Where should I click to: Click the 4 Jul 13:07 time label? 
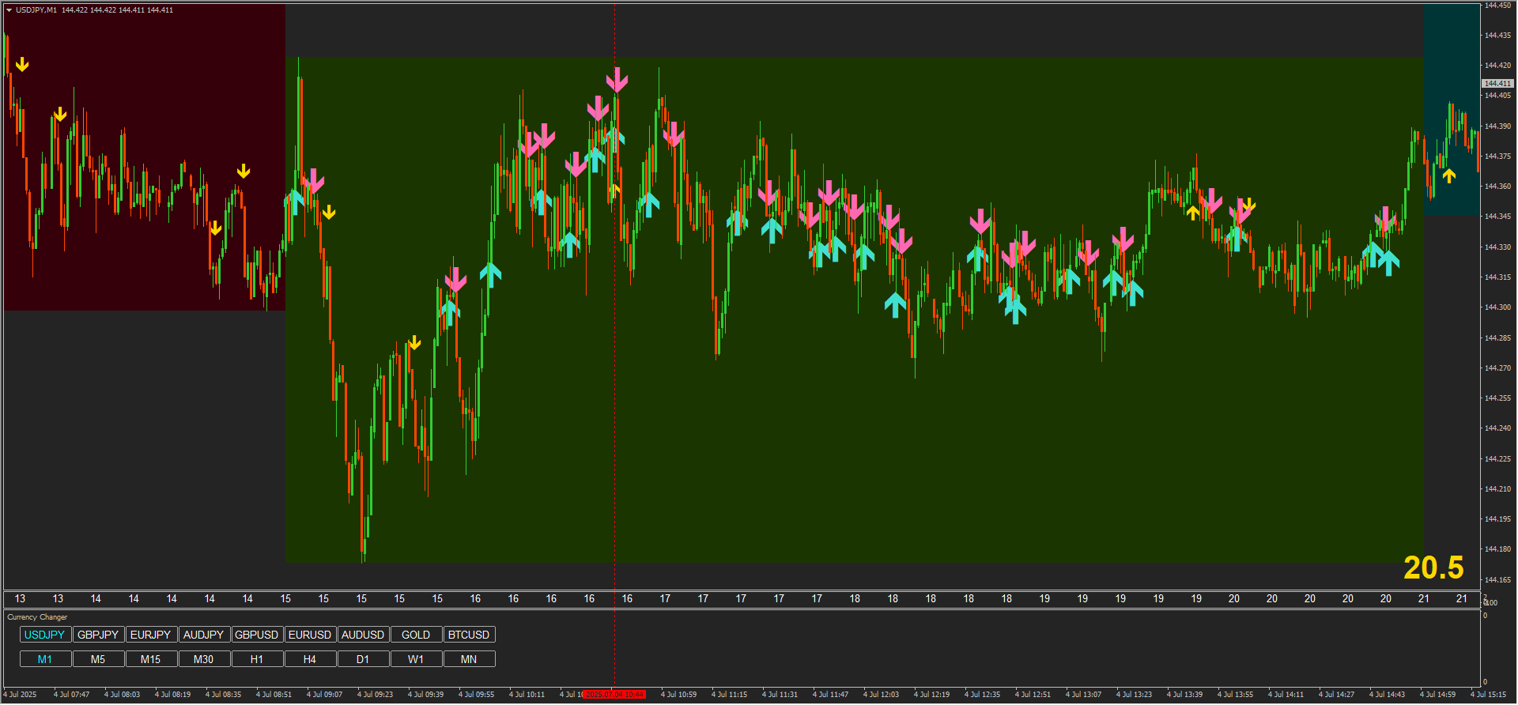pyautogui.click(x=1083, y=695)
